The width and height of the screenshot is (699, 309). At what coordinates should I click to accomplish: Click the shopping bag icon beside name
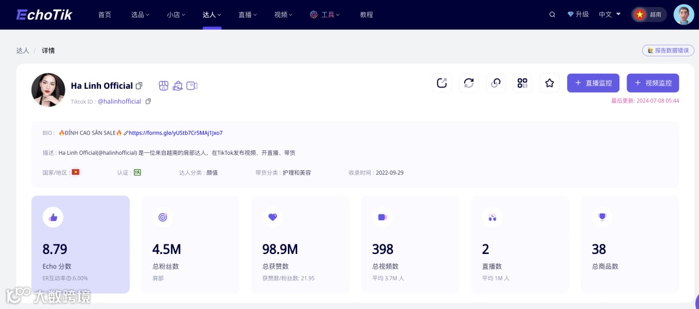point(178,86)
